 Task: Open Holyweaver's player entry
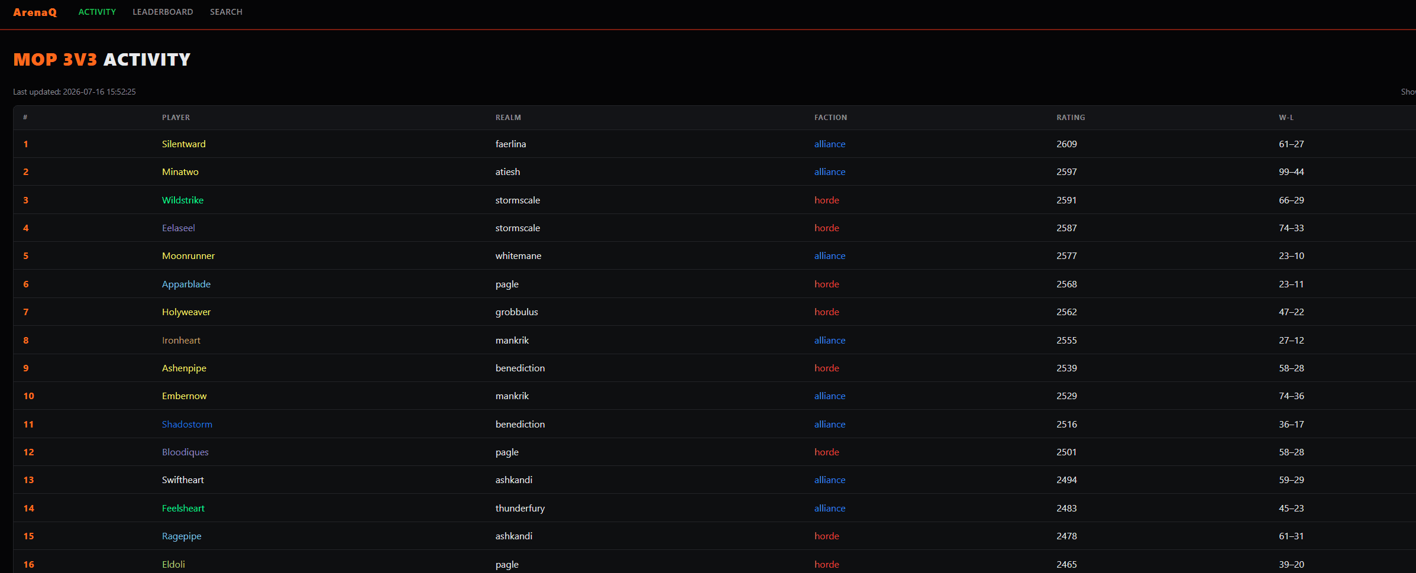click(x=186, y=312)
